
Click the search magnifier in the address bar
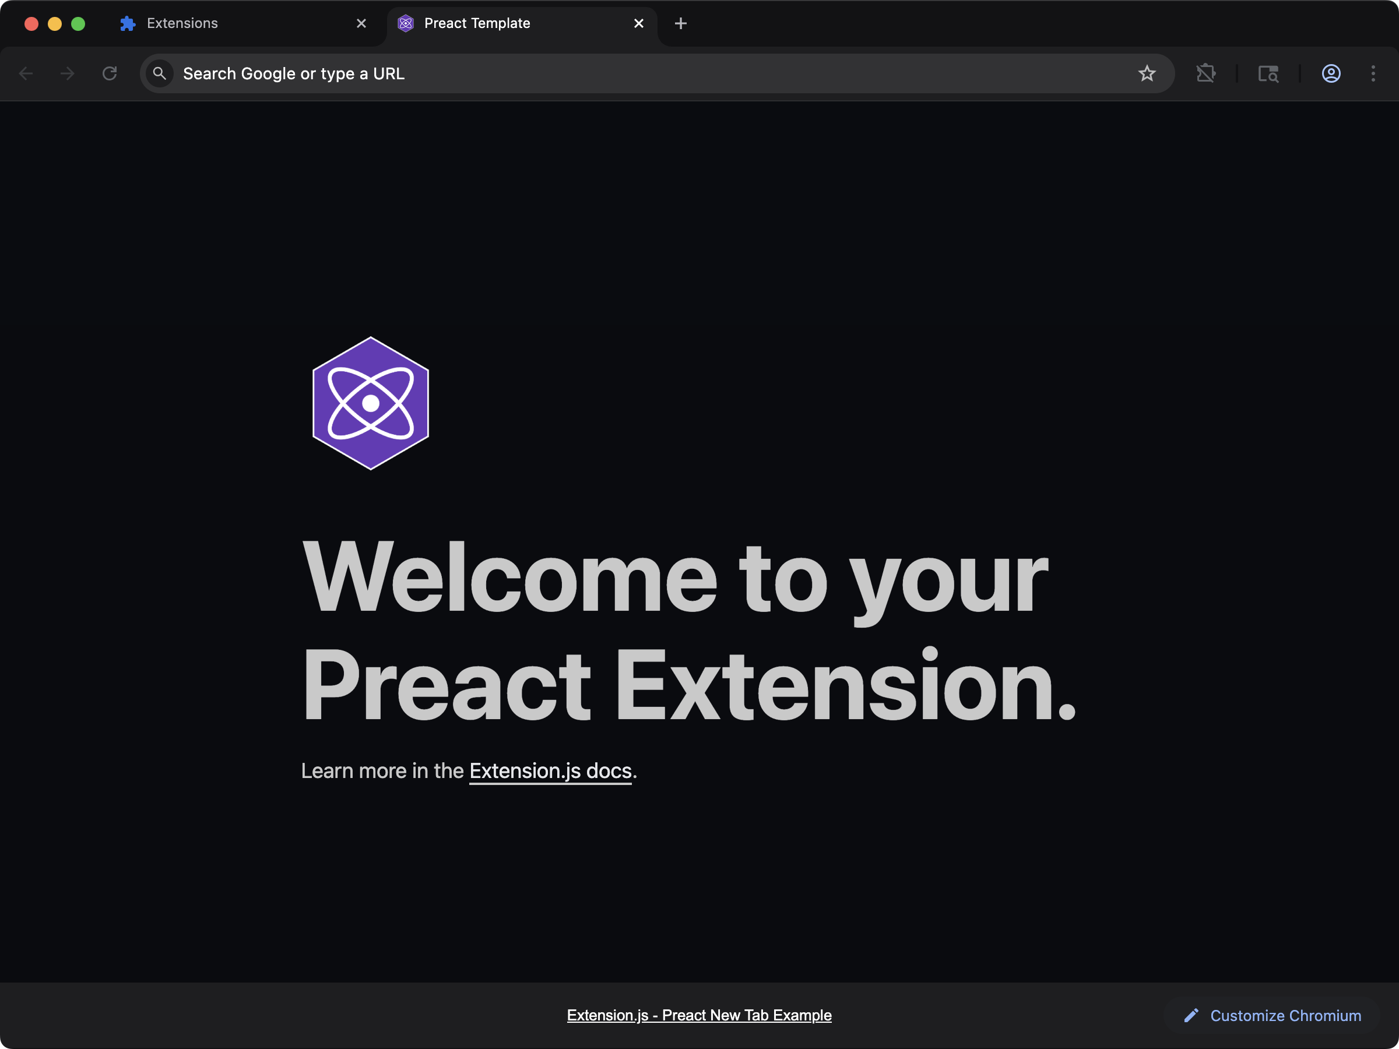pos(160,73)
